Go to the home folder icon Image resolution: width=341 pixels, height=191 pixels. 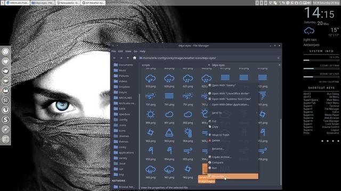[135, 58]
